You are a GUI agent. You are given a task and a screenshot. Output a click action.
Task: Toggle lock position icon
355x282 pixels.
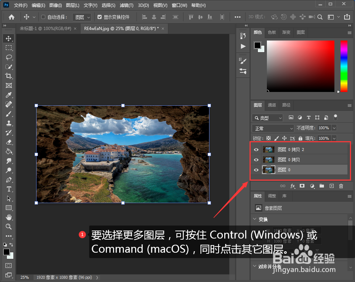coord(284,138)
